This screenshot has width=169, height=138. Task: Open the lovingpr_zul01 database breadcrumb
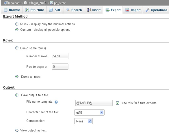click(x=37, y=3)
